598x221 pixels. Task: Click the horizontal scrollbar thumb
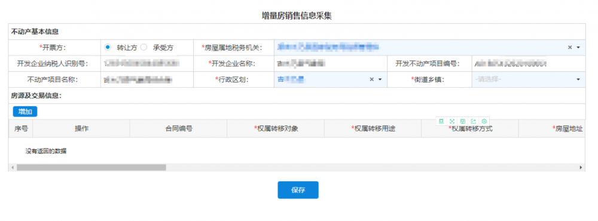point(91,167)
